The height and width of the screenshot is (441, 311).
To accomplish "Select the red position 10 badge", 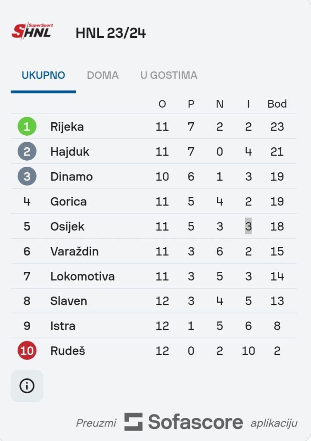I will [x=27, y=351].
